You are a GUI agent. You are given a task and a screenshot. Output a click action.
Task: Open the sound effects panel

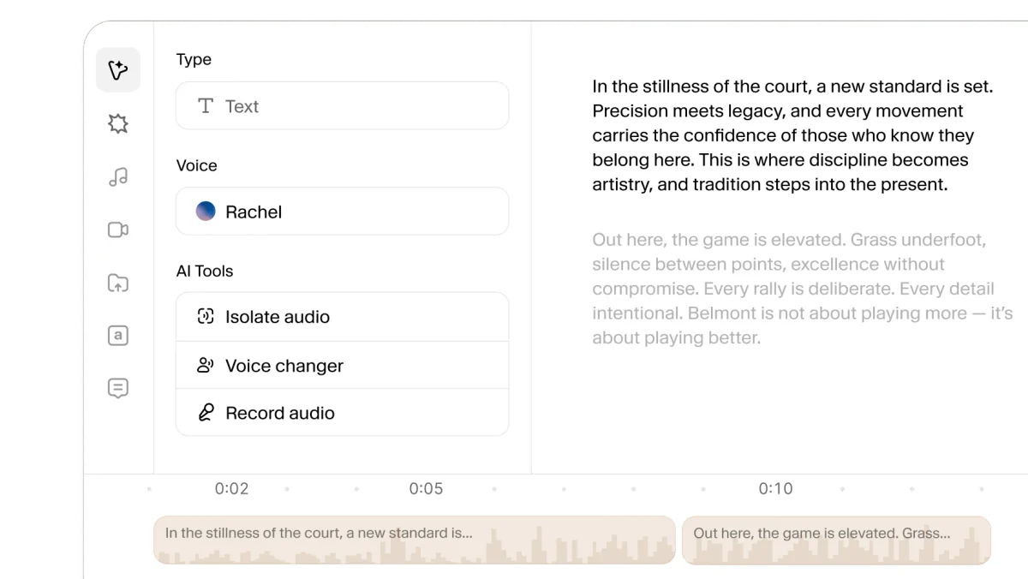tap(118, 122)
